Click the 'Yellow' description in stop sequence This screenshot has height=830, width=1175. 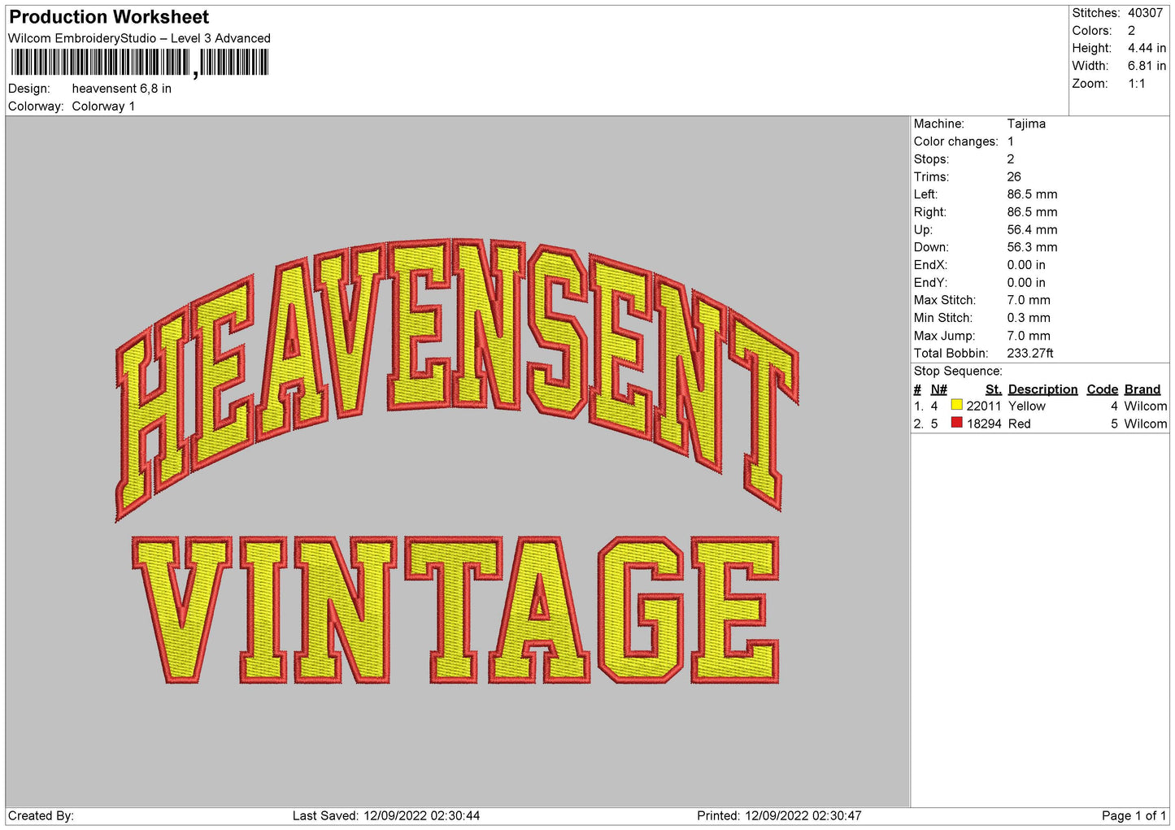pos(1026,406)
